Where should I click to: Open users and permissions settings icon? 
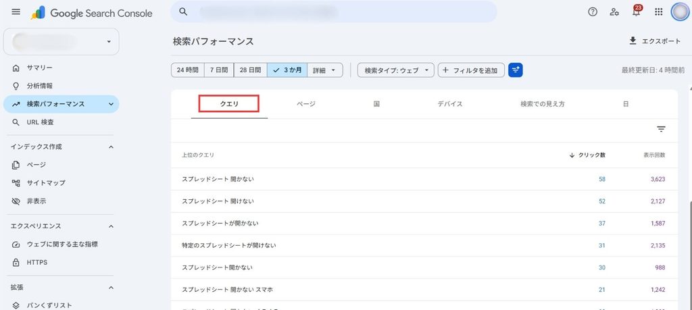coord(614,12)
